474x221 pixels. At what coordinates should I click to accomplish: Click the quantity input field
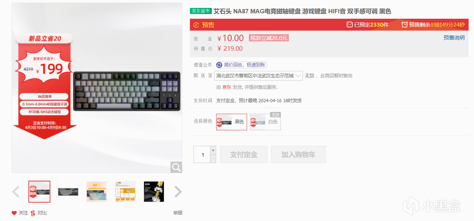(202, 154)
